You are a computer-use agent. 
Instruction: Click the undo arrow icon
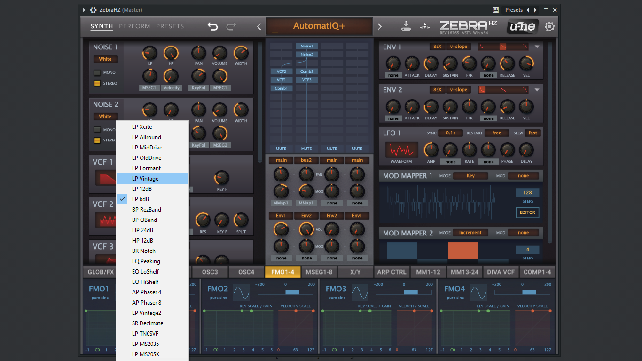pyautogui.click(x=213, y=26)
